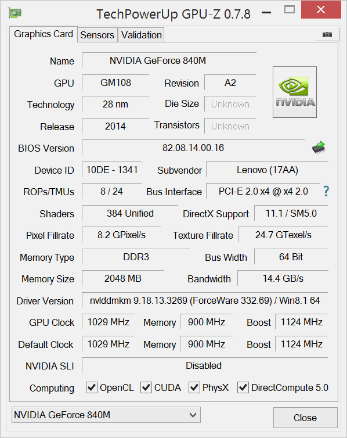The height and width of the screenshot is (438, 347).
Task: Click the Device ID value 10DE - 1341
Action: tap(112, 170)
